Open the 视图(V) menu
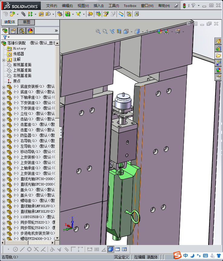 click(83, 6)
